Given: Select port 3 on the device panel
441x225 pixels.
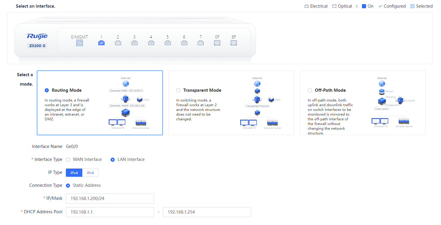Looking at the screenshot, I should point(134,43).
